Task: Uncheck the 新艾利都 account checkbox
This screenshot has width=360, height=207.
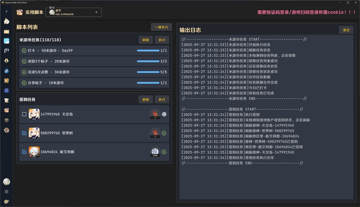Action: tap(24, 152)
